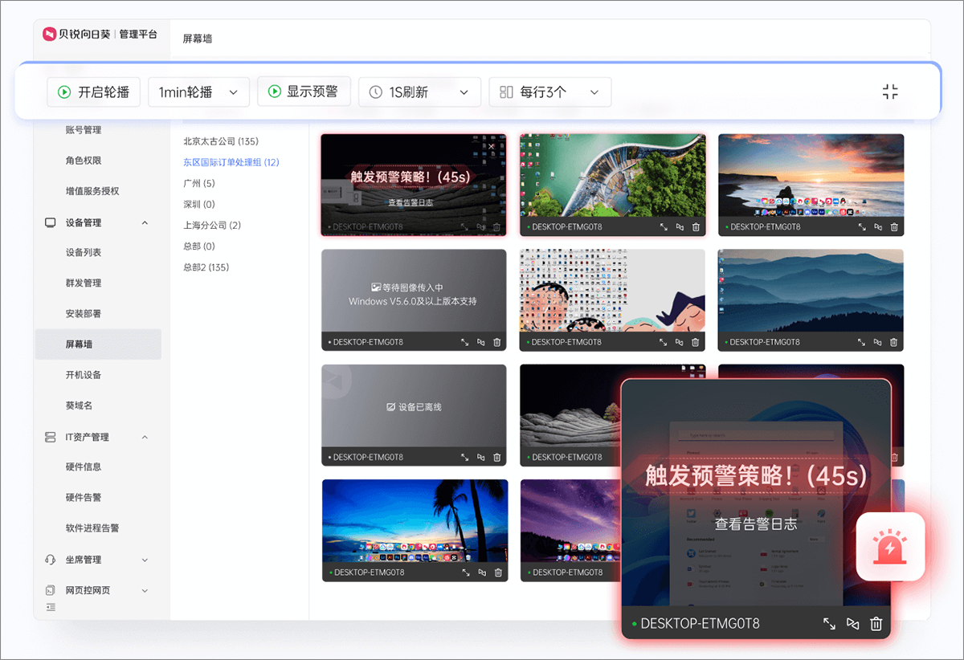Click 查看告警日志 link in enlarged card
The height and width of the screenshot is (660, 964).
pos(756,524)
